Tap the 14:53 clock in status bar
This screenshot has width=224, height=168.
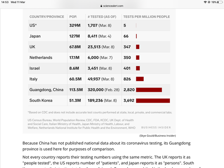pyautogui.click(x=5, y=2)
